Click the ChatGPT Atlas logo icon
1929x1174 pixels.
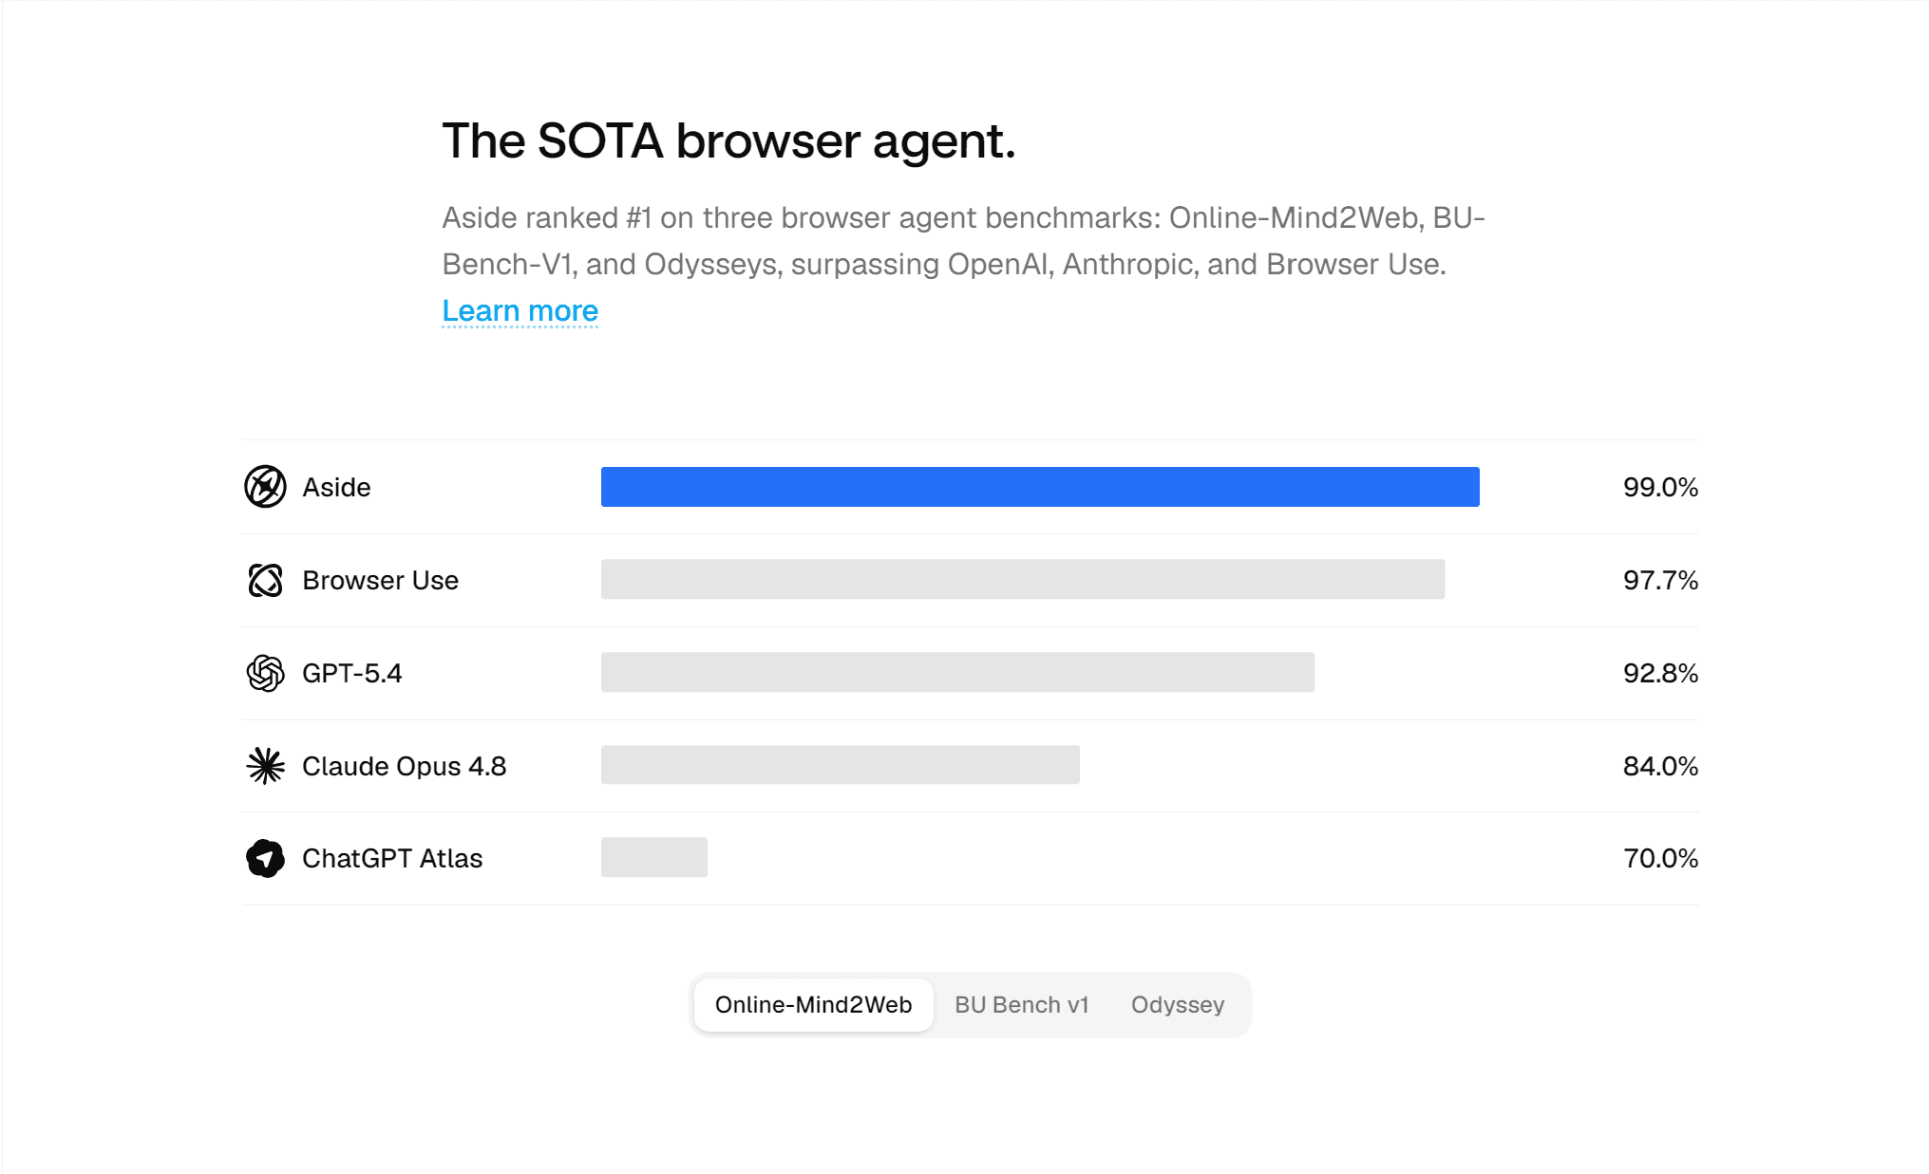click(x=265, y=858)
